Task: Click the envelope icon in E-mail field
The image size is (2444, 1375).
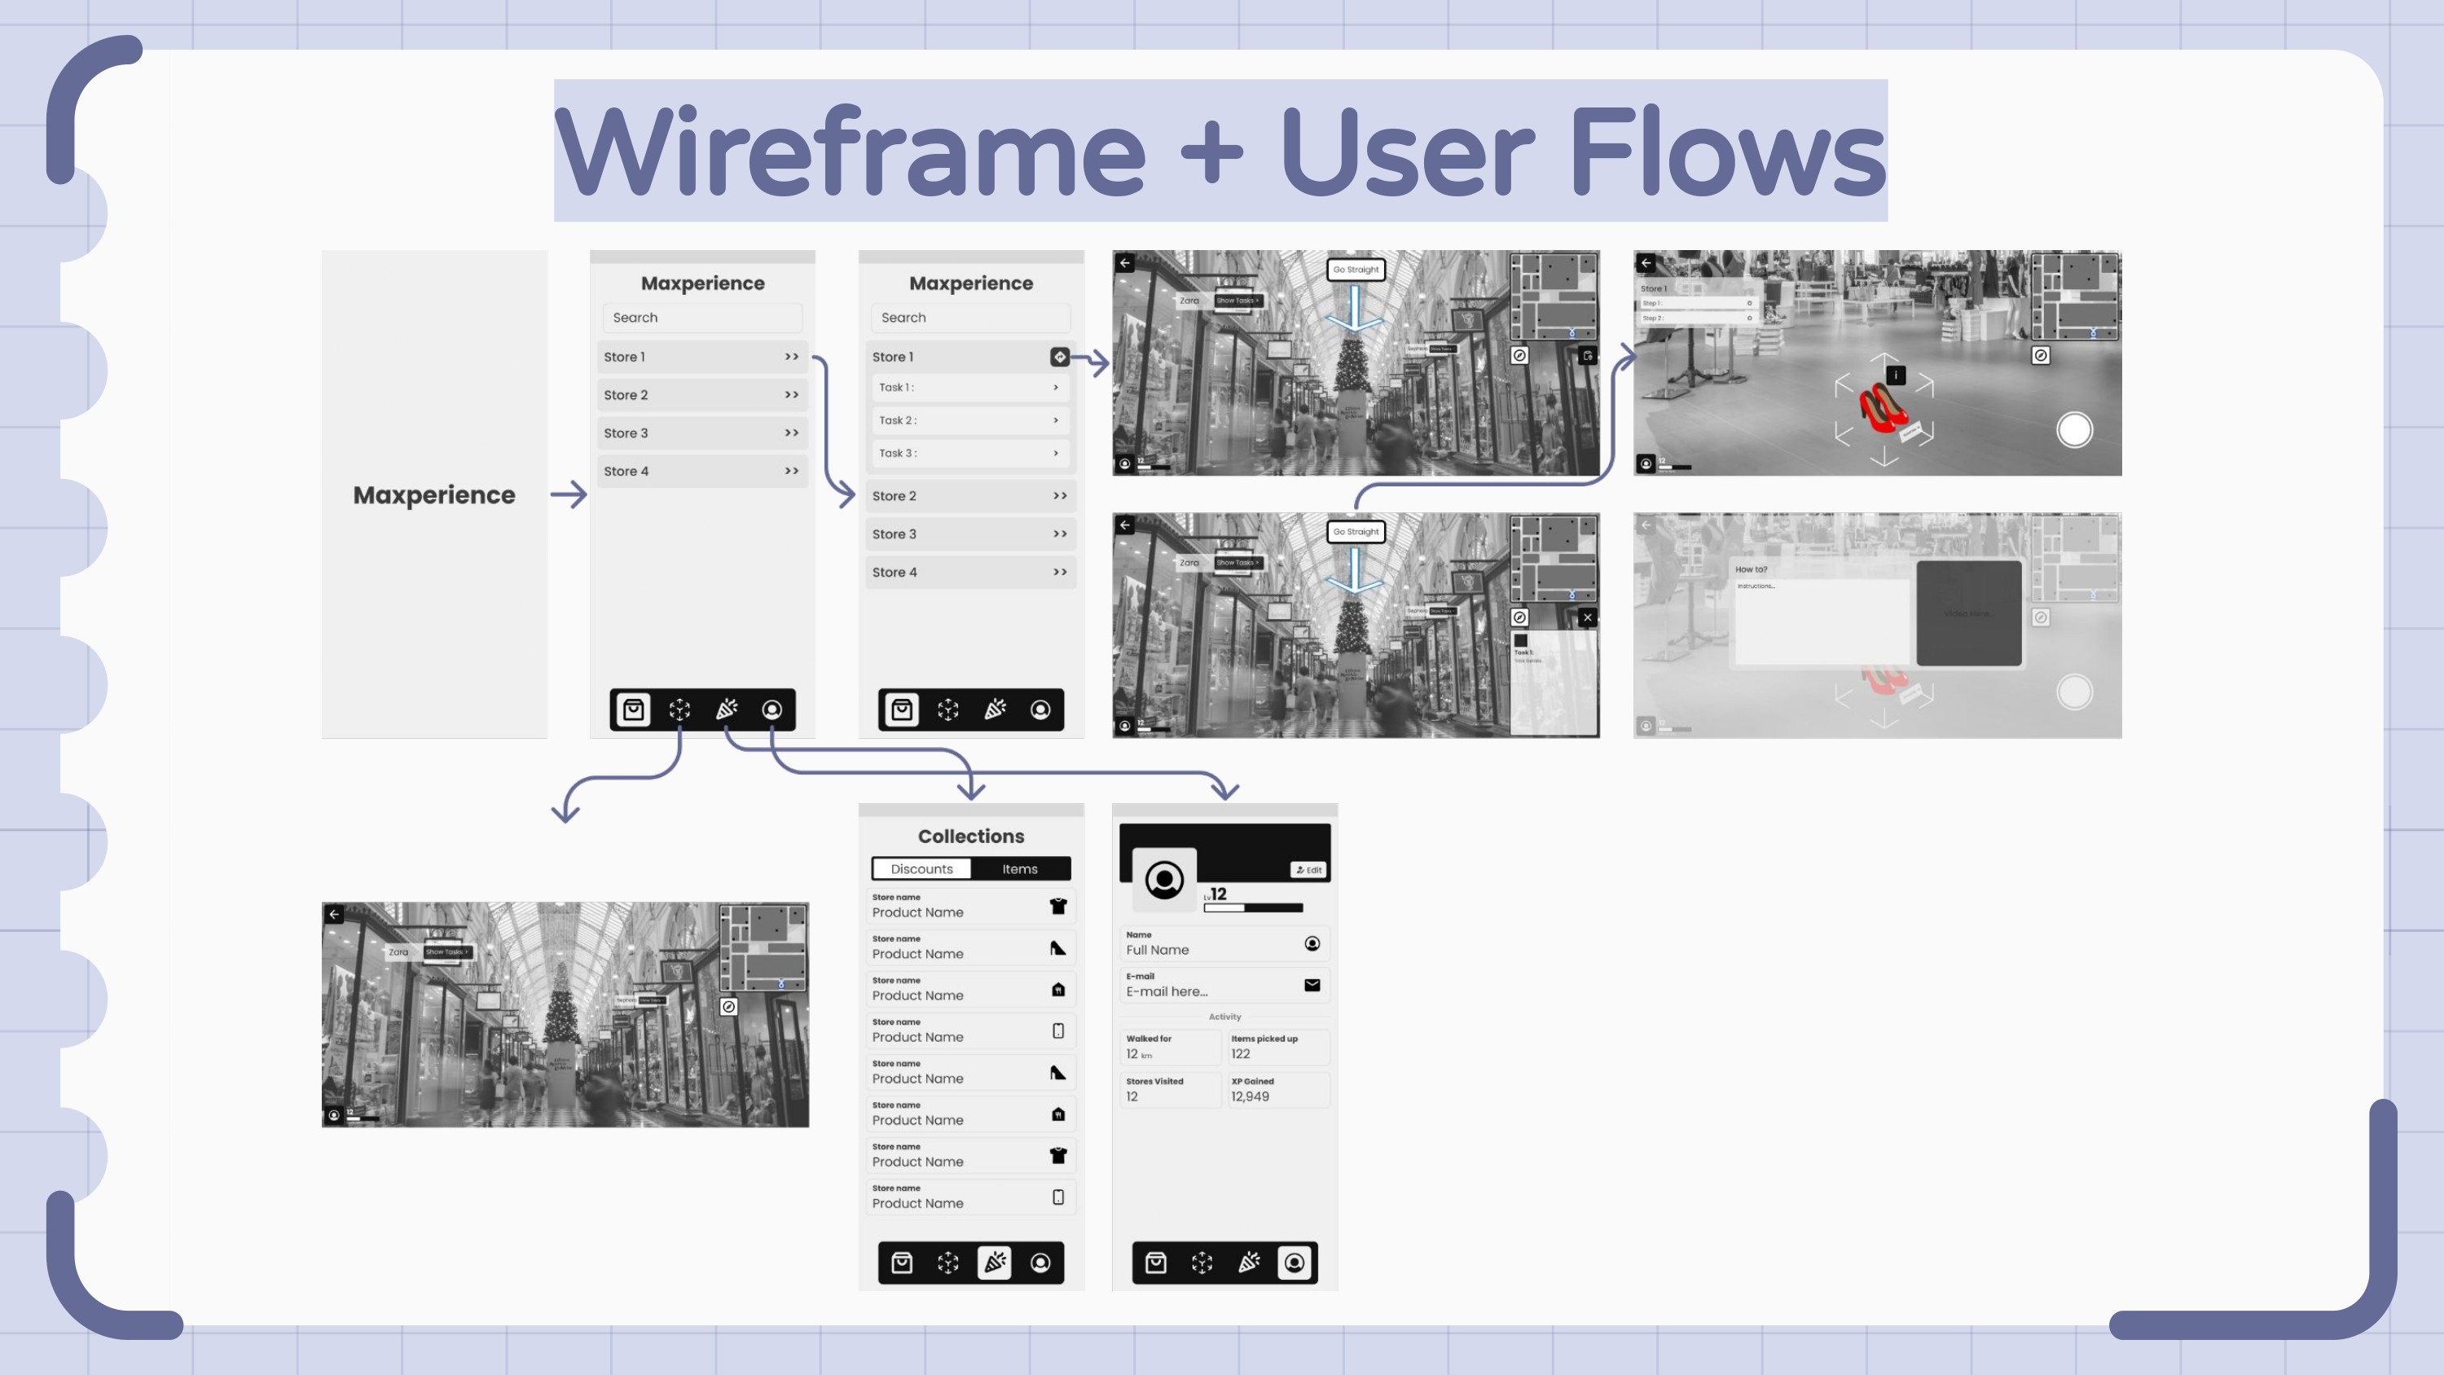Action: click(1312, 985)
